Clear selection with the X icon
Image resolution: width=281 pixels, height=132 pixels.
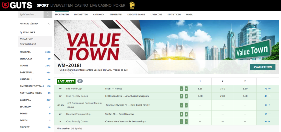[49, 24]
